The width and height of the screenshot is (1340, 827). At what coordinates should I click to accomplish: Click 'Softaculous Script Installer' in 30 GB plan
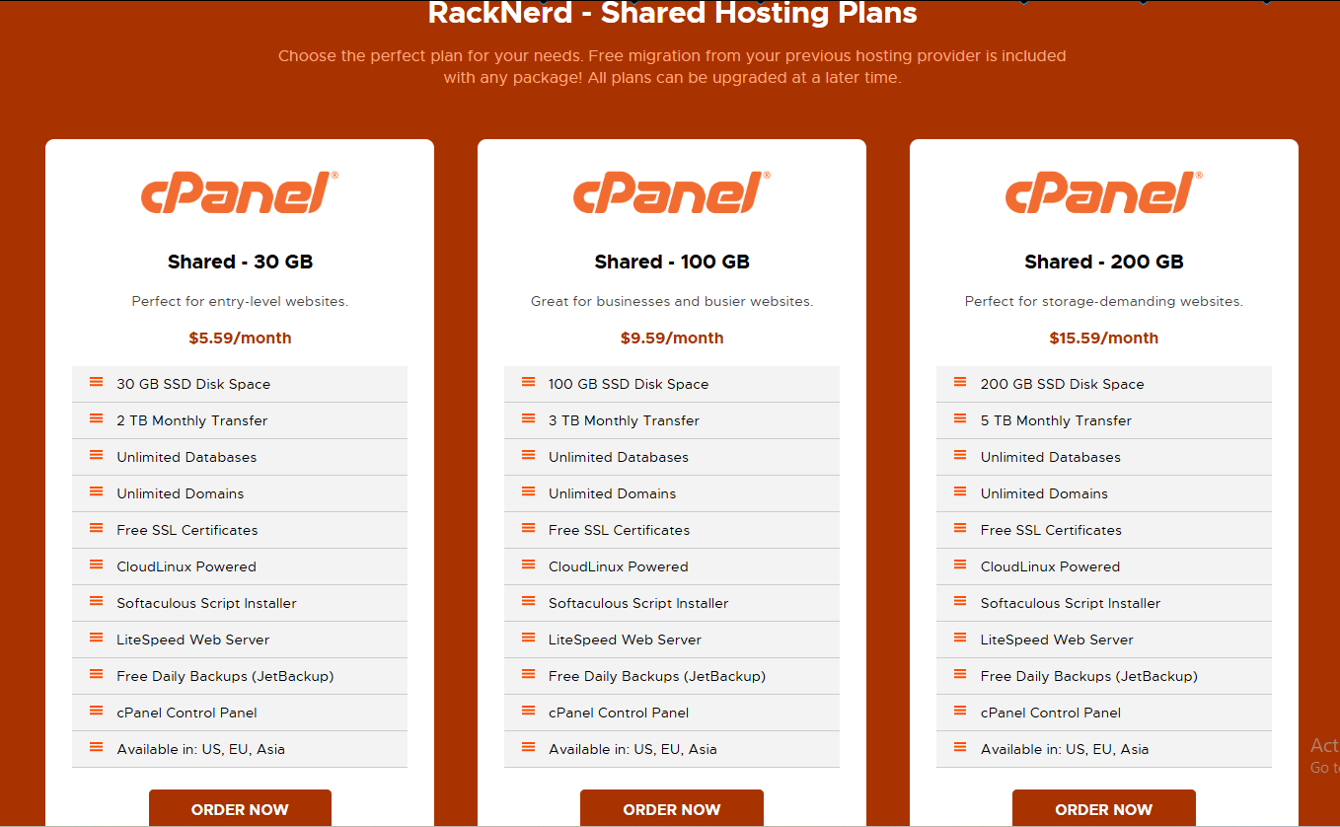coord(206,603)
